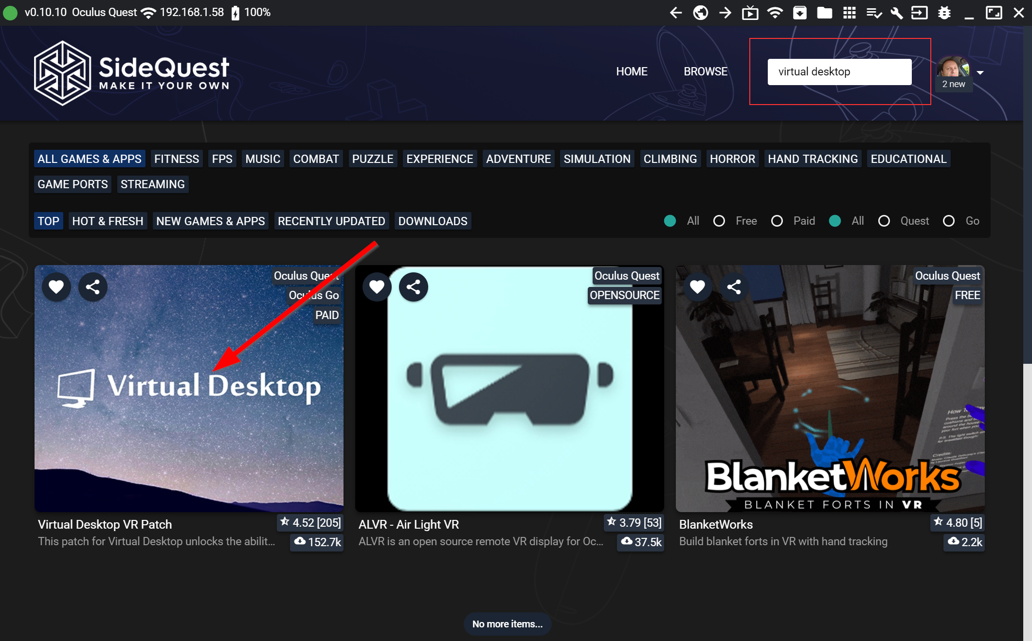Click the back arrow in the top toolbar
1032x641 pixels.
(x=675, y=13)
